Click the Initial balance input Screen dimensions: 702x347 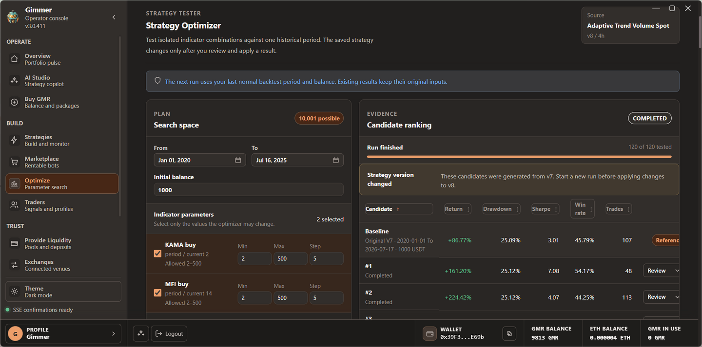[249, 190]
